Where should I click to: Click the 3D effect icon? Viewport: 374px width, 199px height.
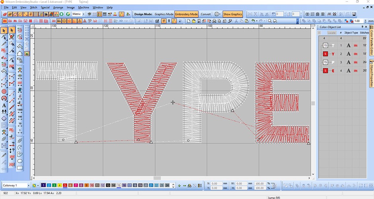(x=121, y=21)
